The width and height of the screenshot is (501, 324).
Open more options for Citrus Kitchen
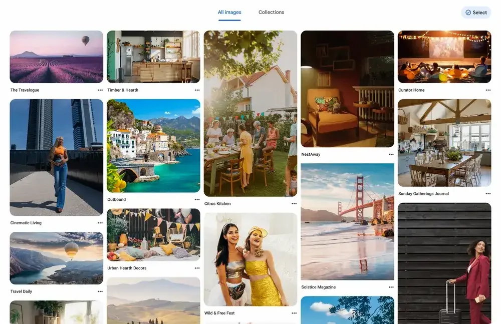(x=294, y=203)
